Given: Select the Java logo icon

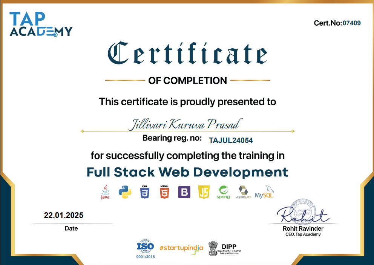Looking at the screenshot, I should (105, 192).
